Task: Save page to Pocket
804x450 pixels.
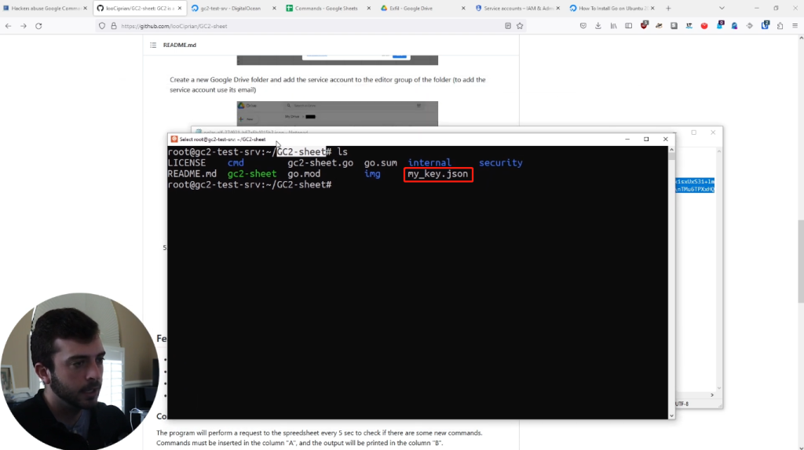Action: click(583, 26)
